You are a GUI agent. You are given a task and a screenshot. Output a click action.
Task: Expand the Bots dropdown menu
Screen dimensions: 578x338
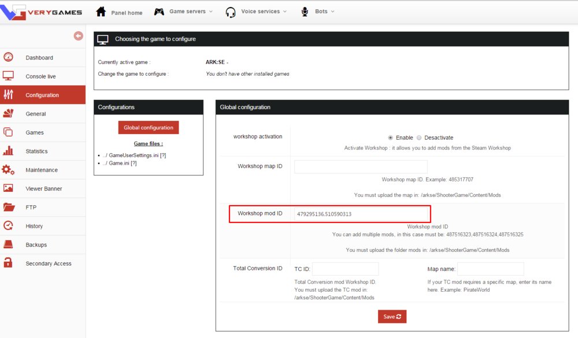pos(318,12)
